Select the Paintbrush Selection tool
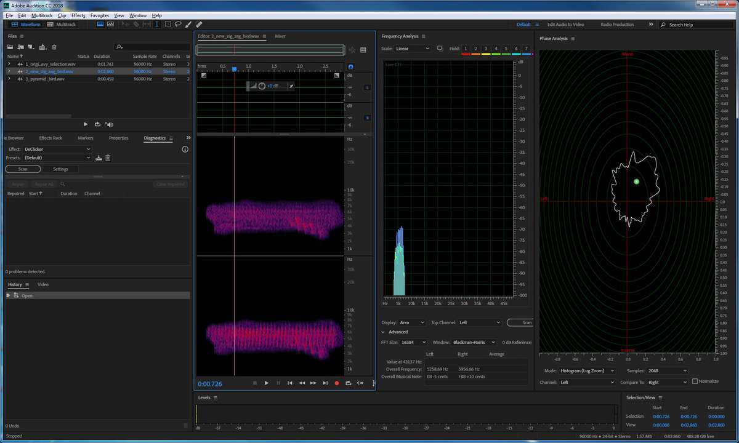The width and height of the screenshot is (739, 443). click(x=188, y=25)
